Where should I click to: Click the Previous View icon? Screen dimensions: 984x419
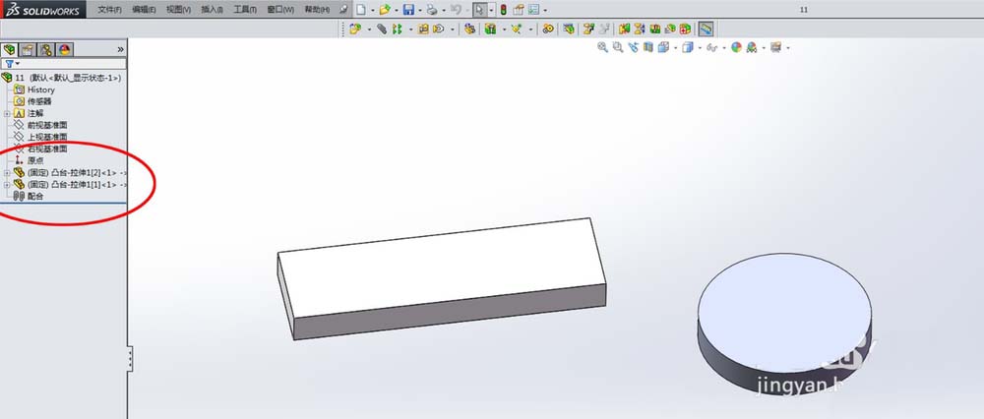pos(633,47)
